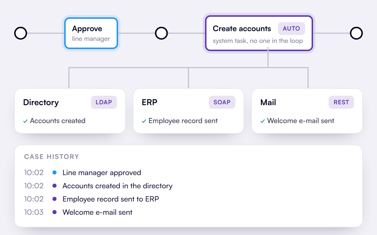Click the checkmark in the Mail card
Screen dimensions: 377x235
click(x=263, y=121)
